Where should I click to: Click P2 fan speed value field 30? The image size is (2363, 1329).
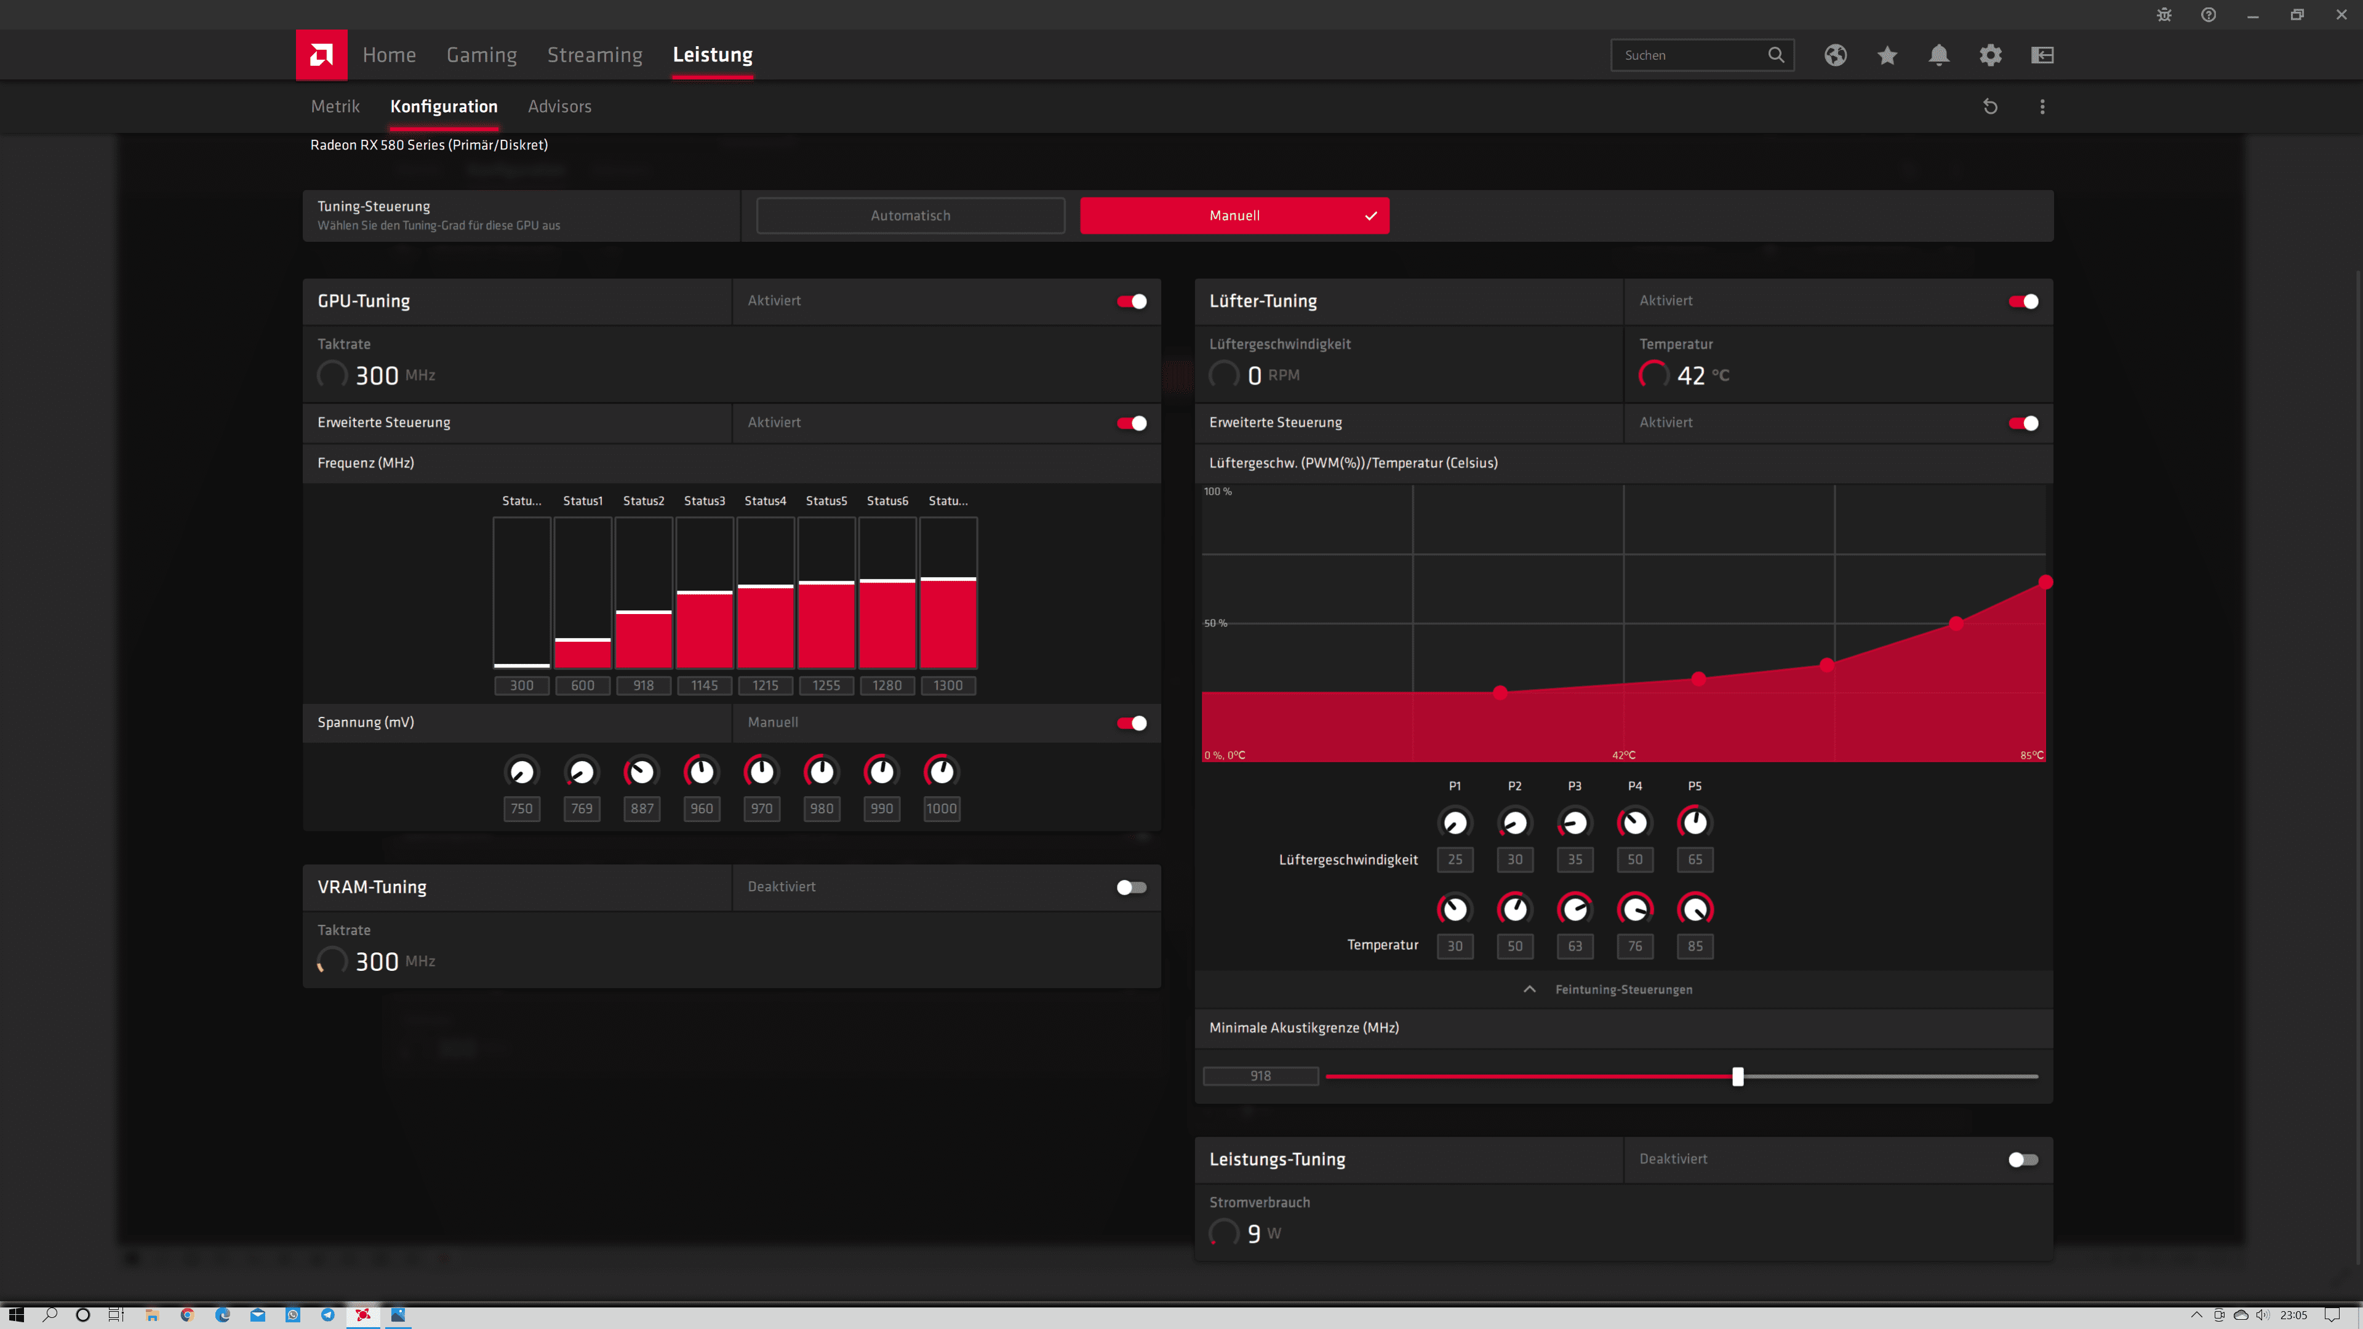pyautogui.click(x=1514, y=860)
